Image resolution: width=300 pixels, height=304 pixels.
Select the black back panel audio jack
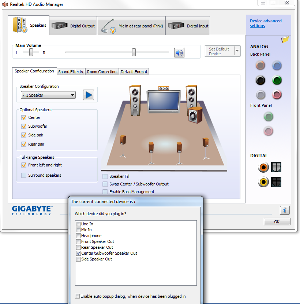260,80
